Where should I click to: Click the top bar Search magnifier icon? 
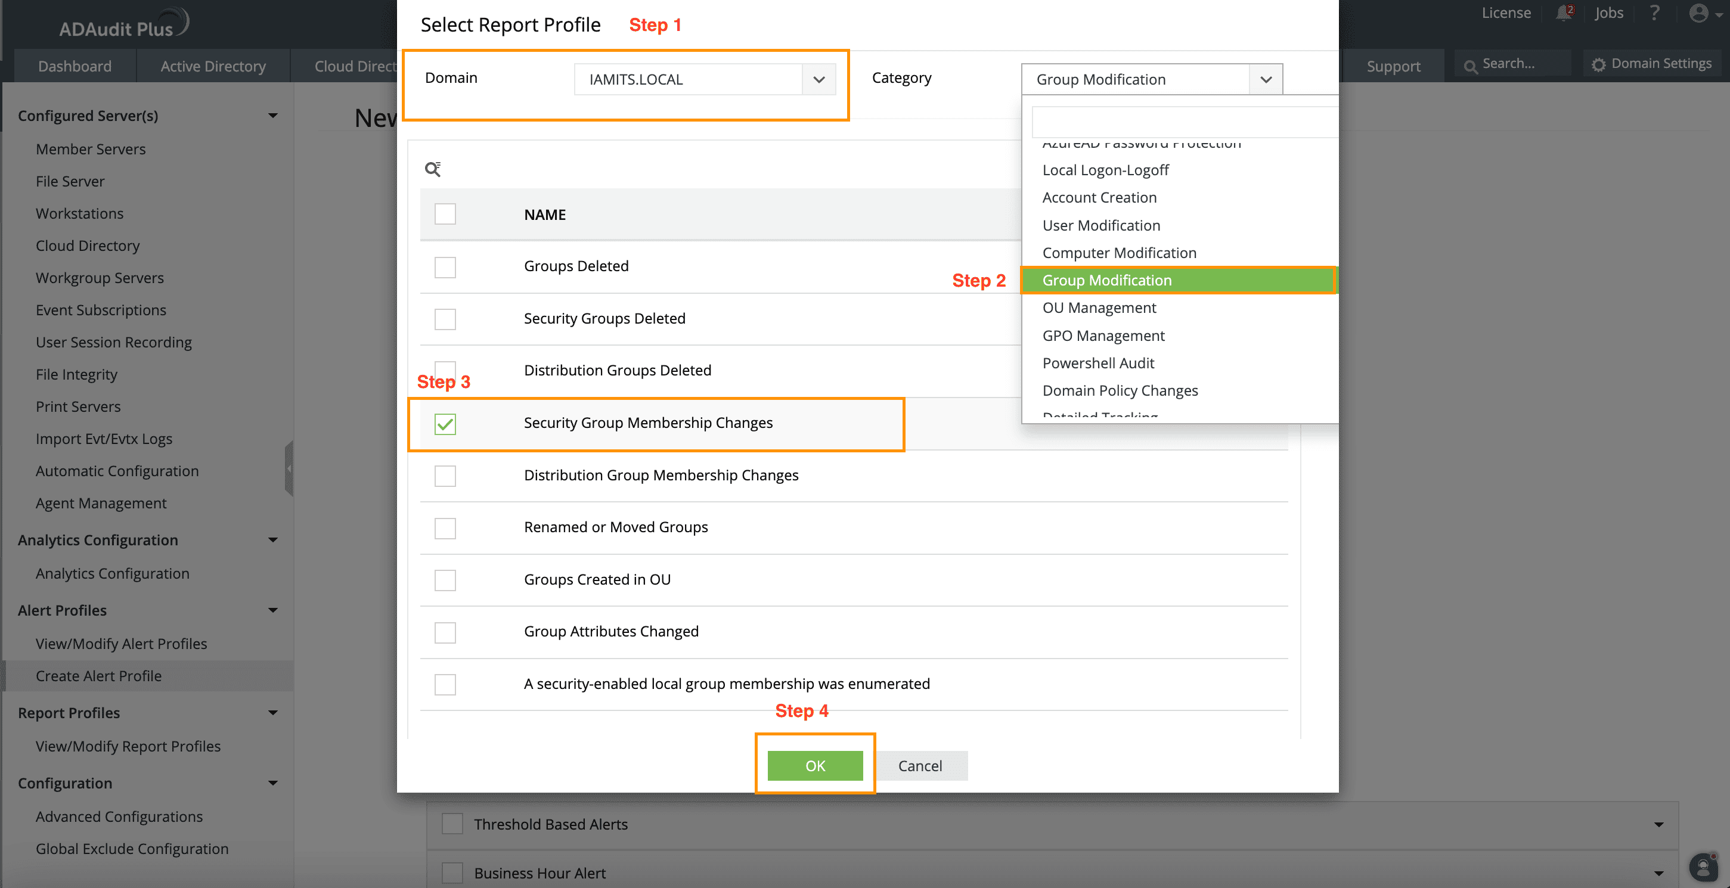(1470, 66)
